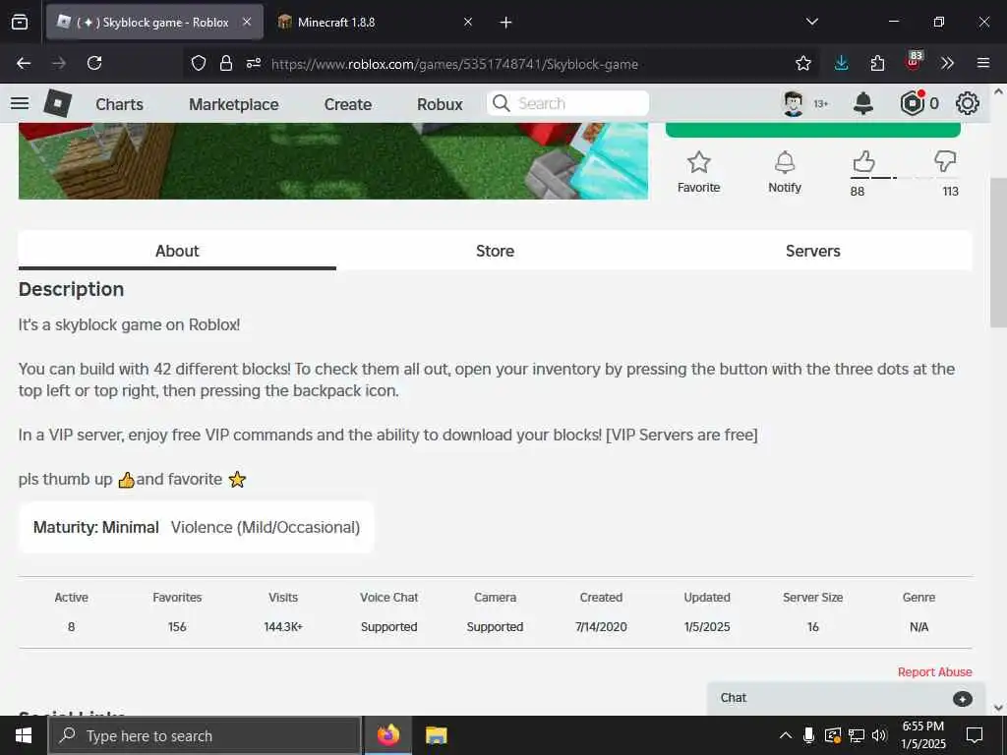Open Roblox notifications bell
The image size is (1007, 755).
point(863,103)
